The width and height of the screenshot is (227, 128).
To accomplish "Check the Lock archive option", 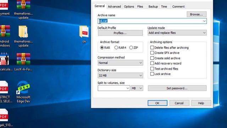I will 160,74.
